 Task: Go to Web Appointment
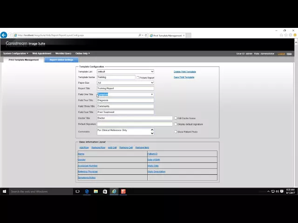[x=41, y=53]
